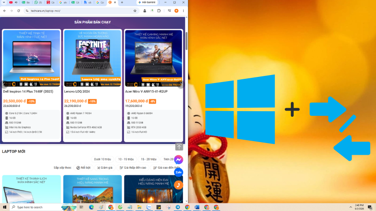
Task: Open the Chrome three-dot menu
Action: (x=183, y=11)
